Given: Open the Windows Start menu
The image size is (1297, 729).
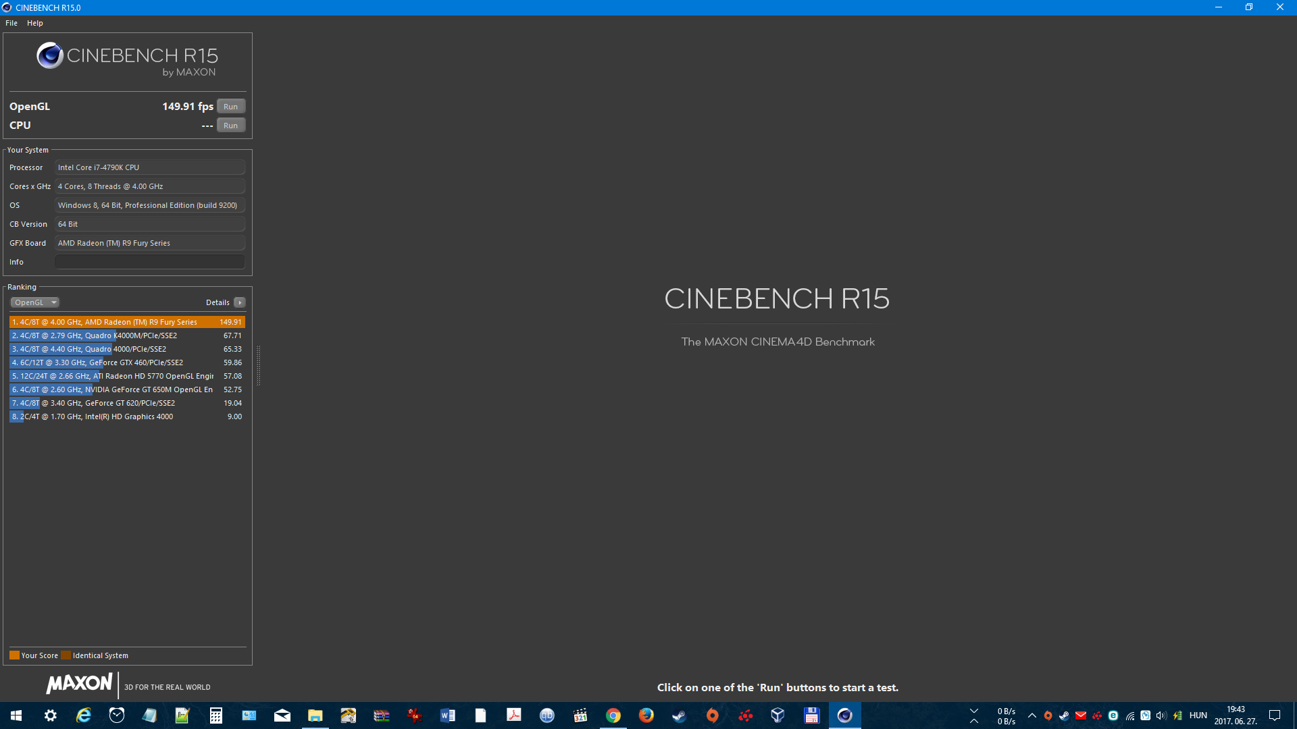Looking at the screenshot, I should (x=16, y=715).
